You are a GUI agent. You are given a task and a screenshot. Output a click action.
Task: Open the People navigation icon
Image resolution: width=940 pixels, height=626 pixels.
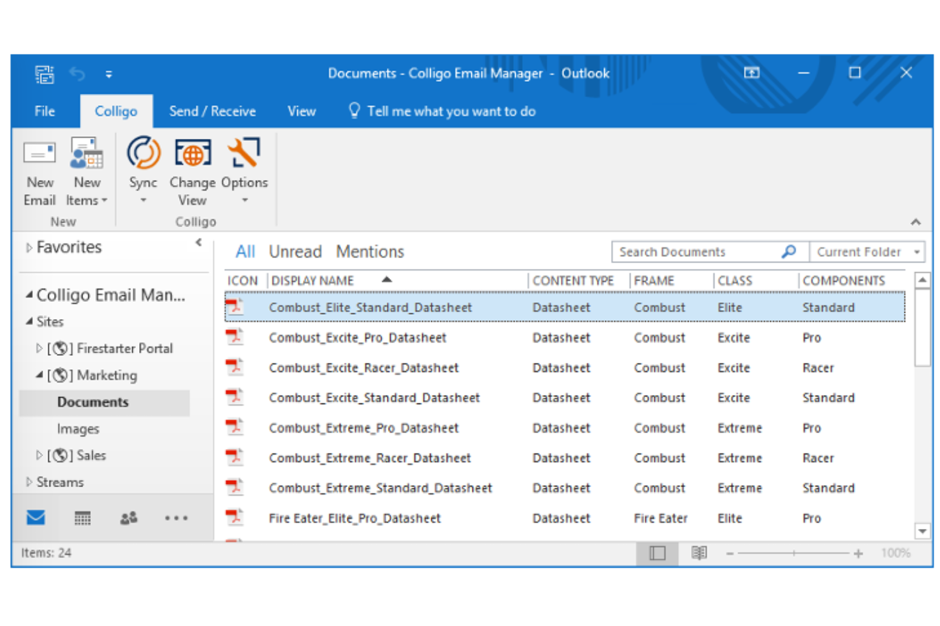129,518
